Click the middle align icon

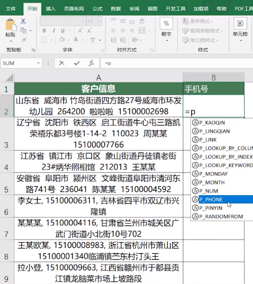pos(123,21)
